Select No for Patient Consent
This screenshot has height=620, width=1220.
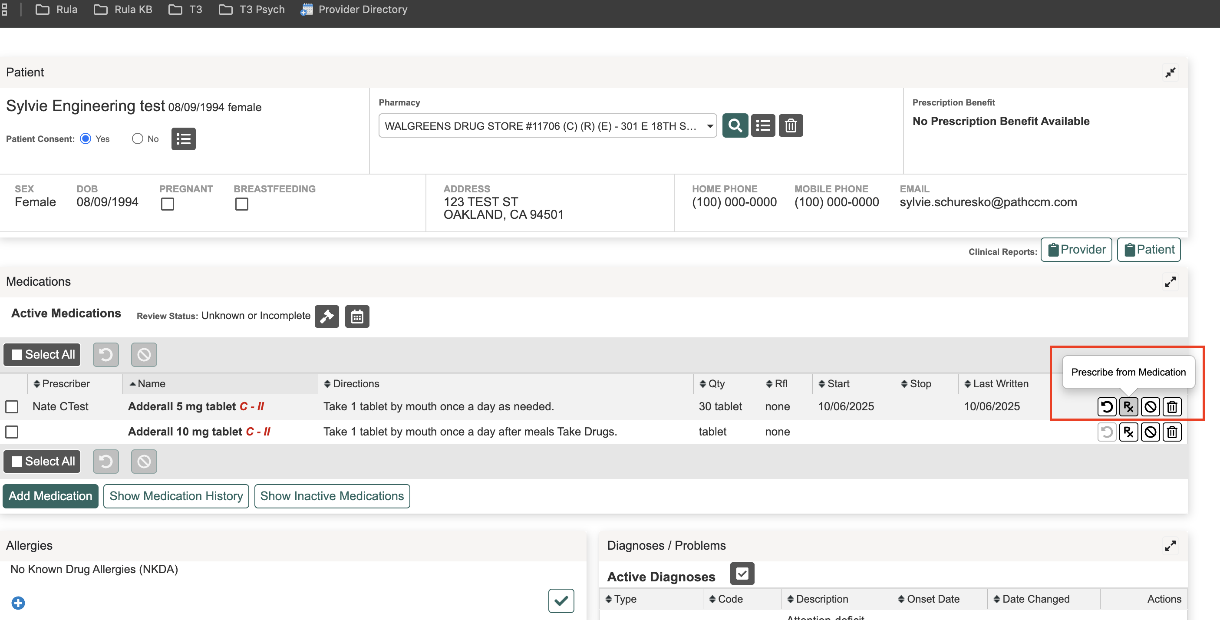tap(137, 139)
